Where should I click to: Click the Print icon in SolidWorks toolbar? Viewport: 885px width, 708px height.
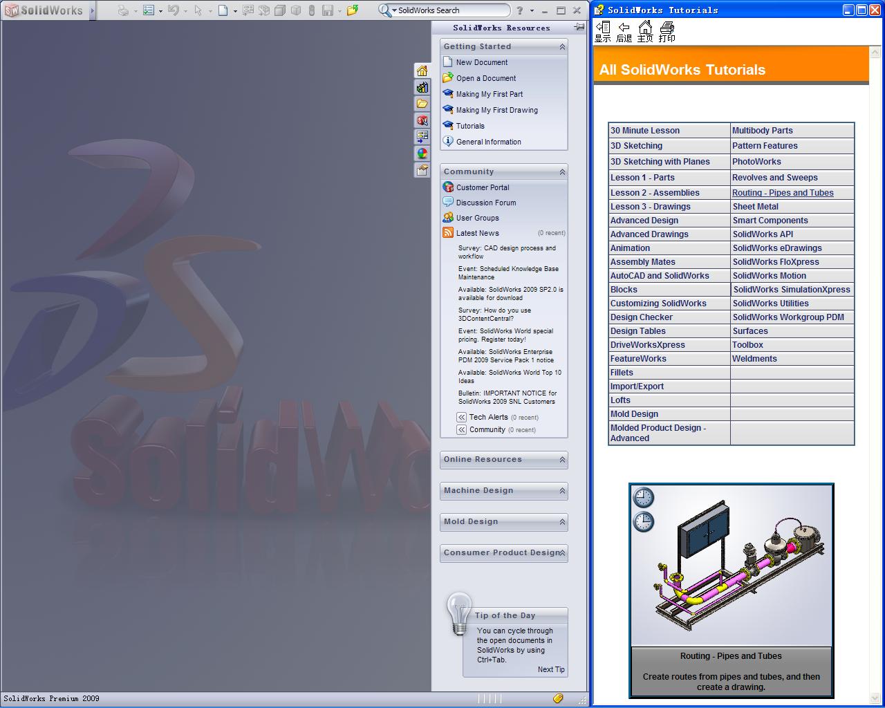coord(123,10)
